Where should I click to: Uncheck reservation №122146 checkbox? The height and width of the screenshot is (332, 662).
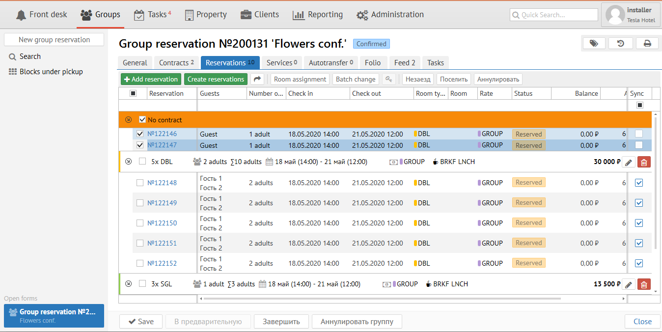pos(140,134)
